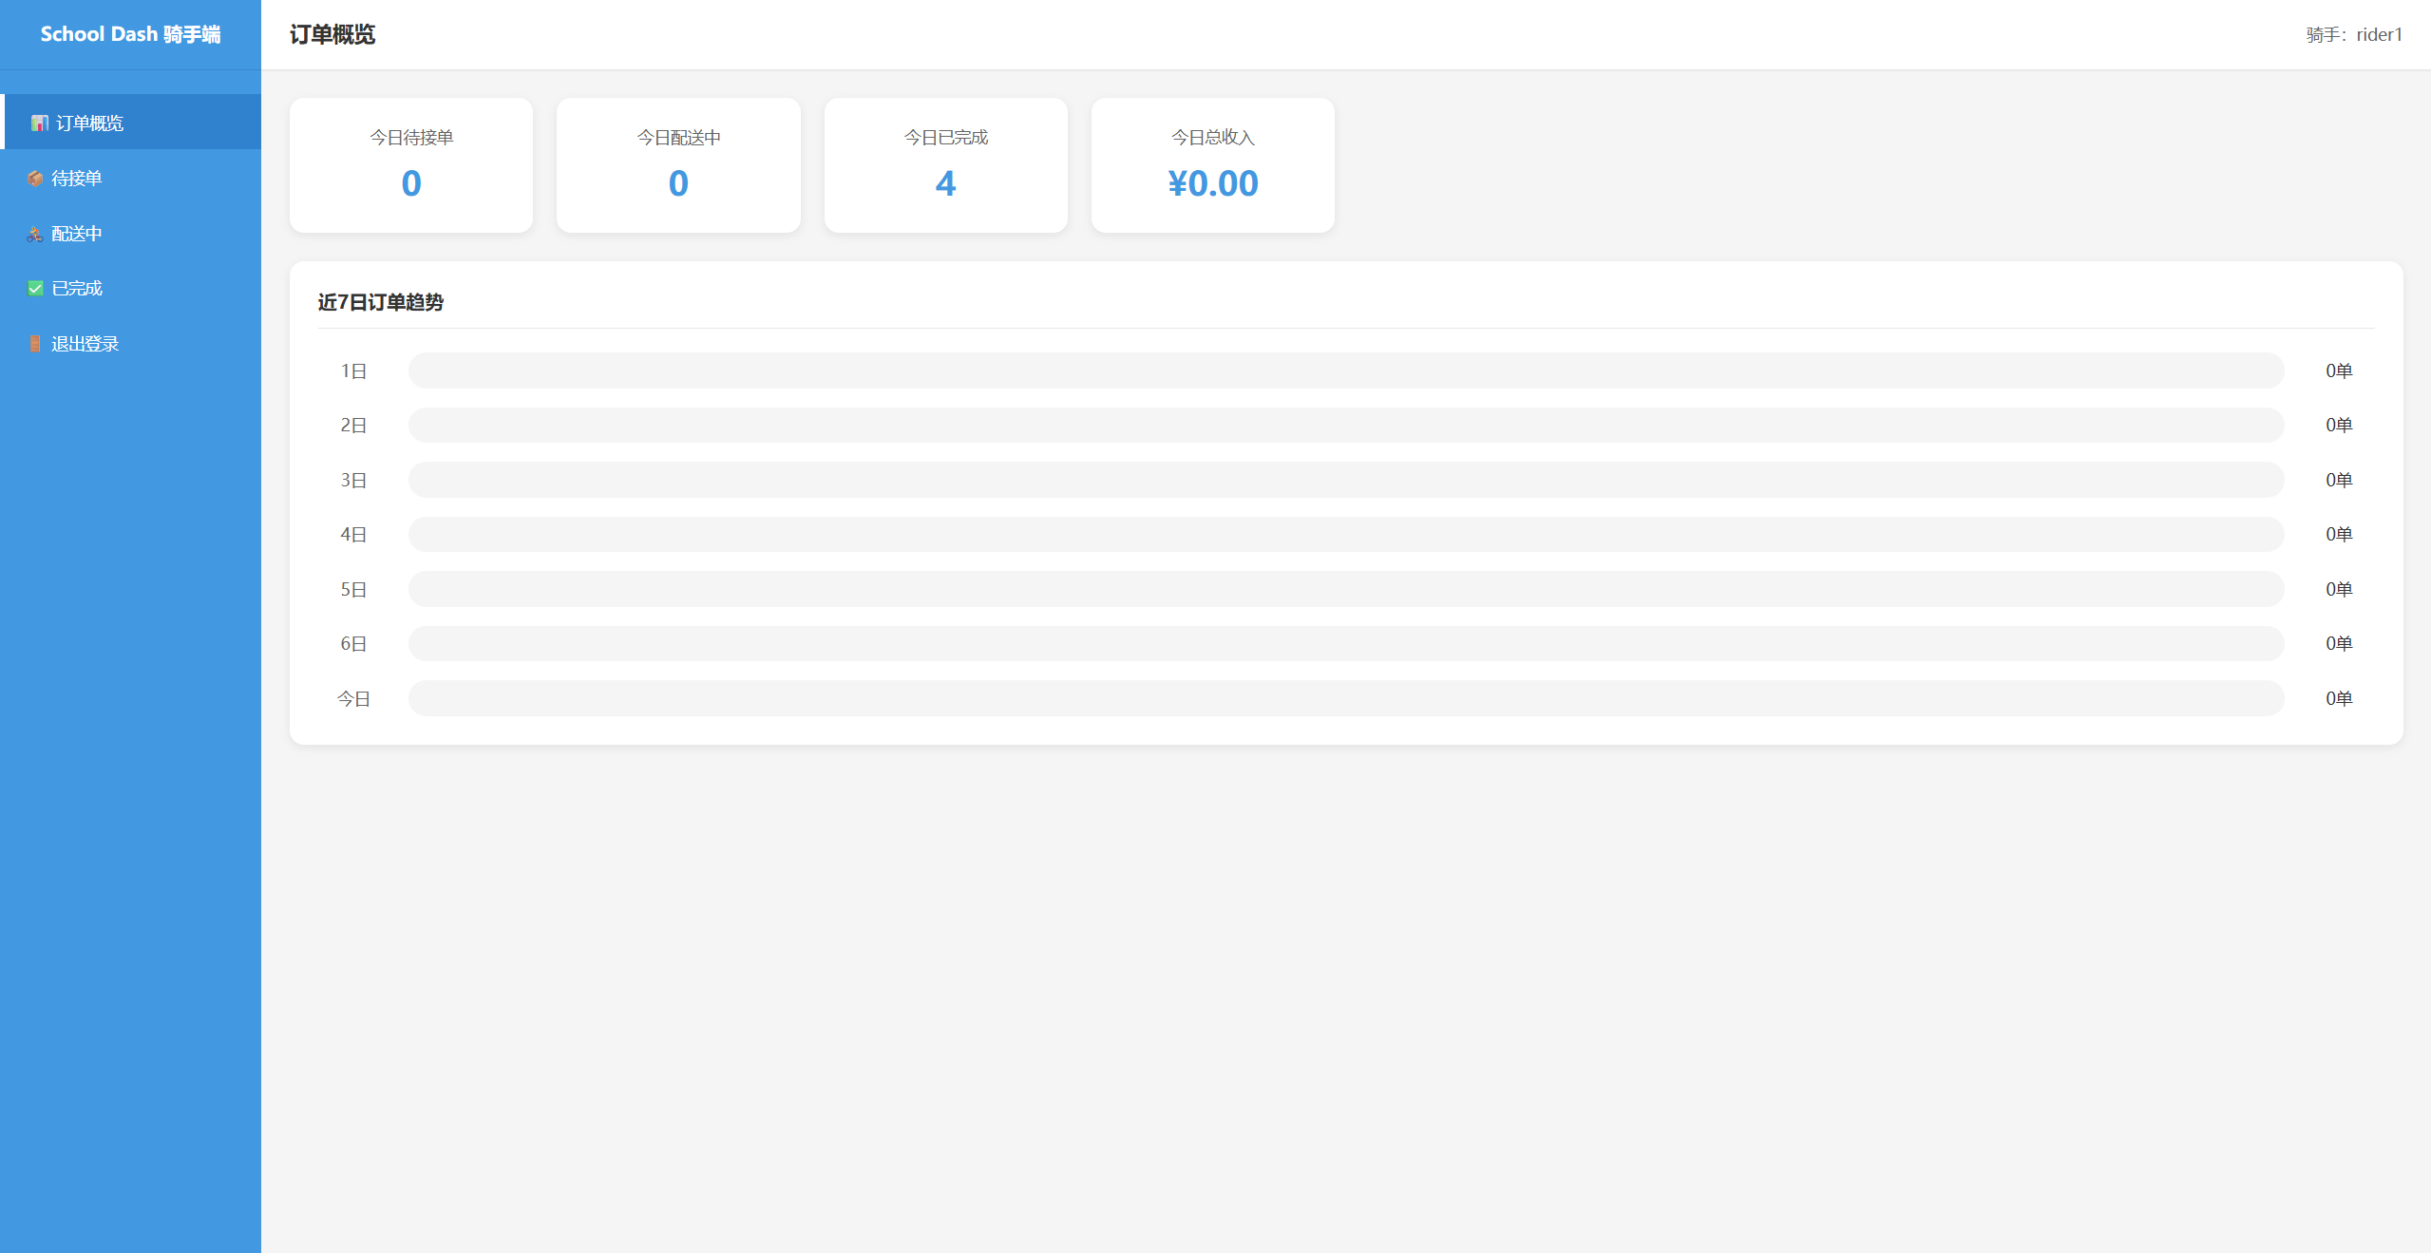2431x1253 pixels.
Task: Select the 今日配送中 stat card
Action: [678, 165]
